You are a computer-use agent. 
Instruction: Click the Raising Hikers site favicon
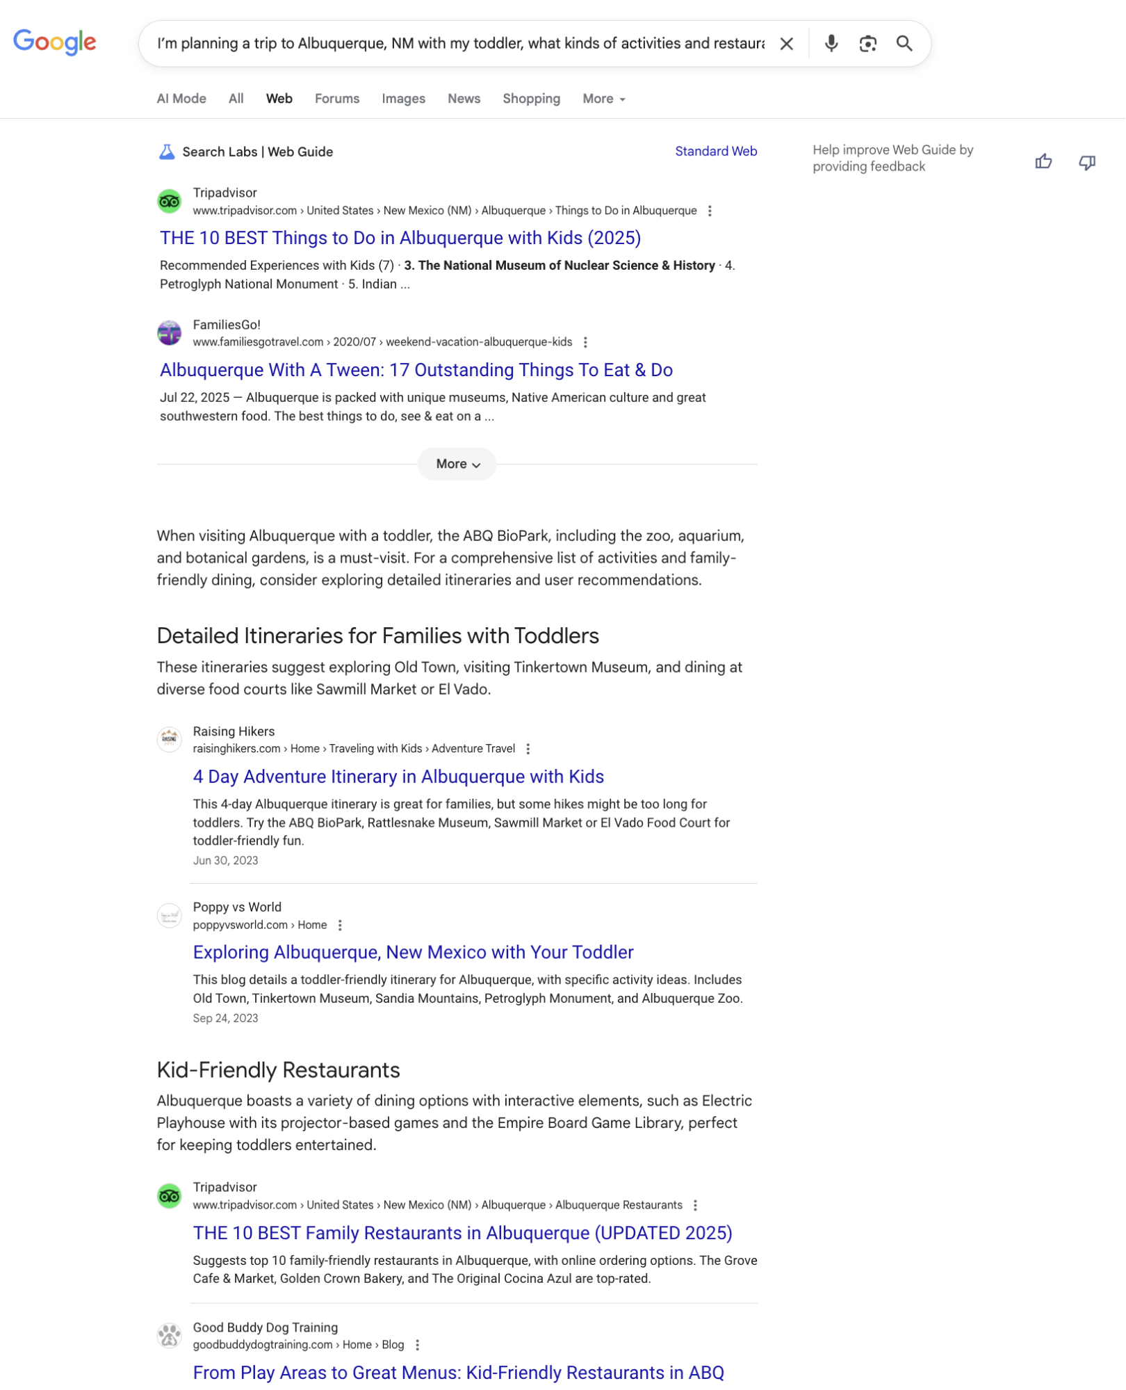click(x=170, y=740)
